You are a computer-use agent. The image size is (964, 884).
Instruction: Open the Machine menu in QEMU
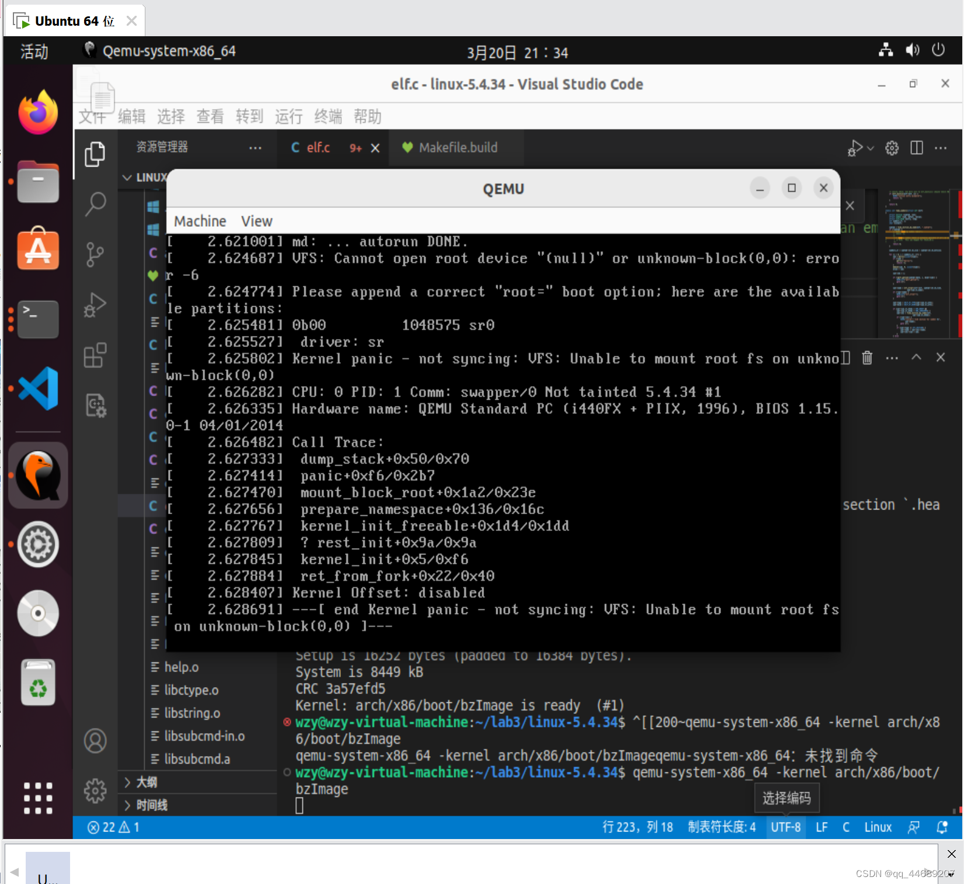click(x=200, y=221)
